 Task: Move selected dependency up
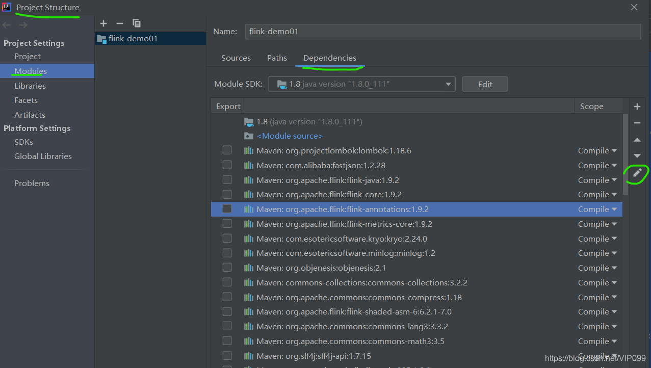point(637,140)
